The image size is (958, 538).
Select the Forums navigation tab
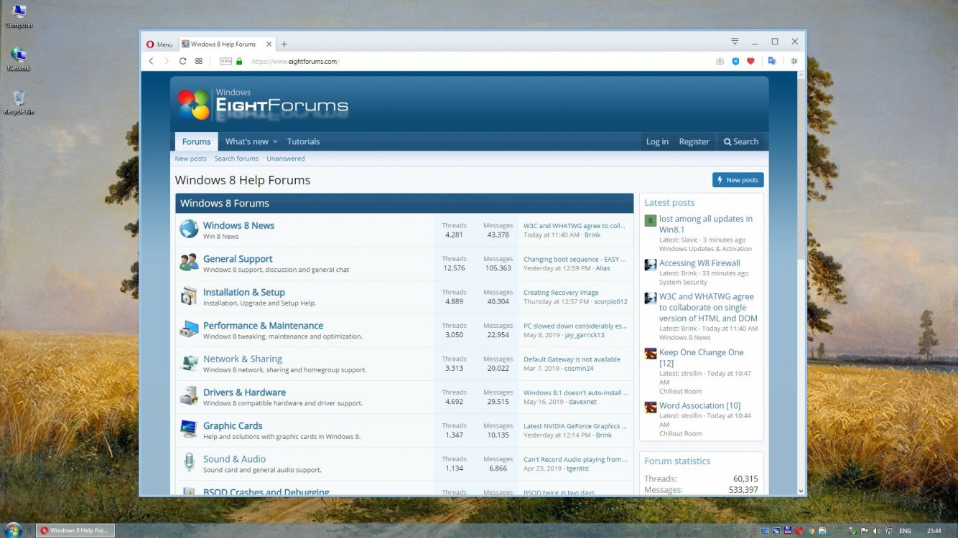pyautogui.click(x=196, y=141)
